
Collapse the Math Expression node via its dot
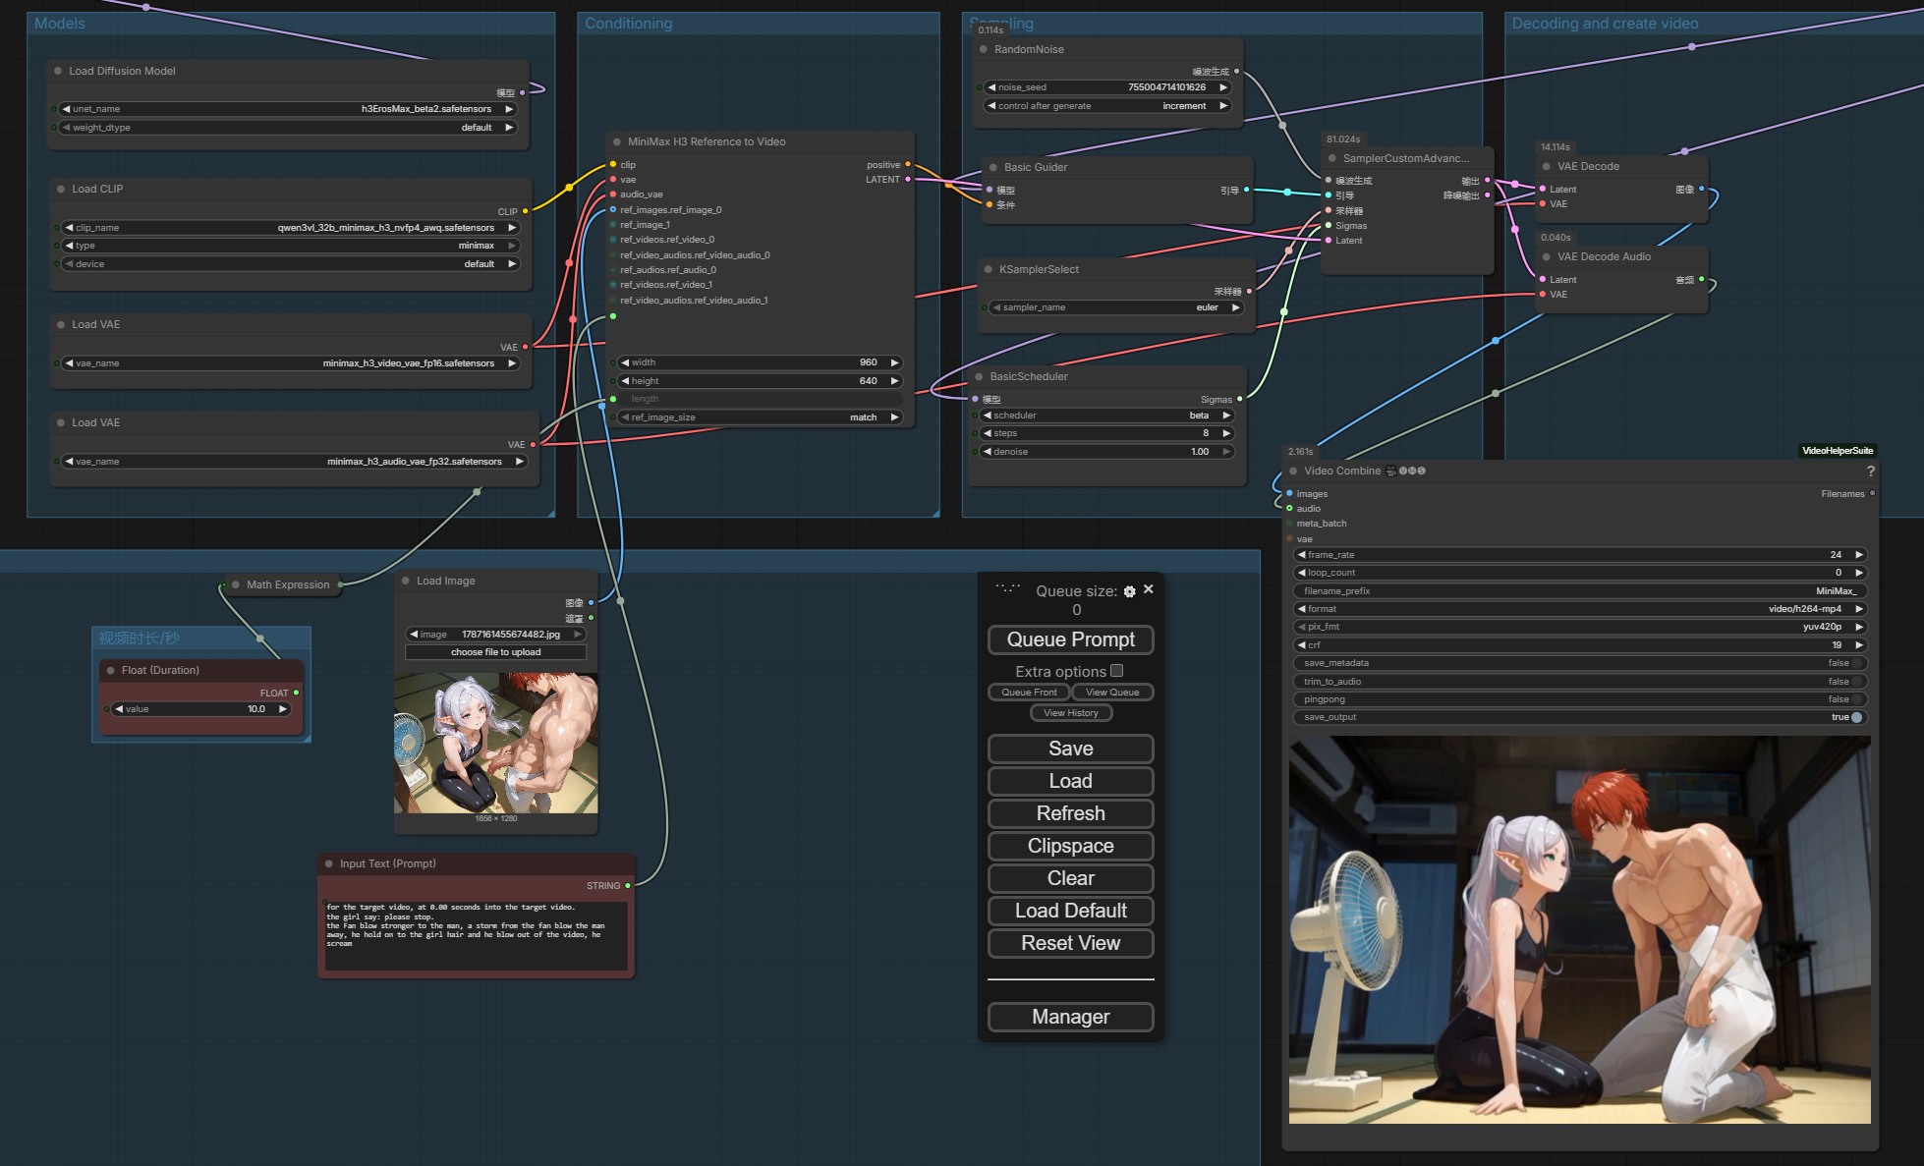(236, 584)
